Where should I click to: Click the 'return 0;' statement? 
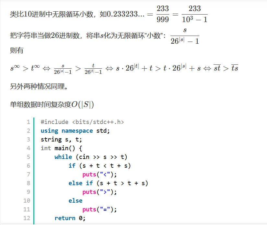click(x=70, y=218)
